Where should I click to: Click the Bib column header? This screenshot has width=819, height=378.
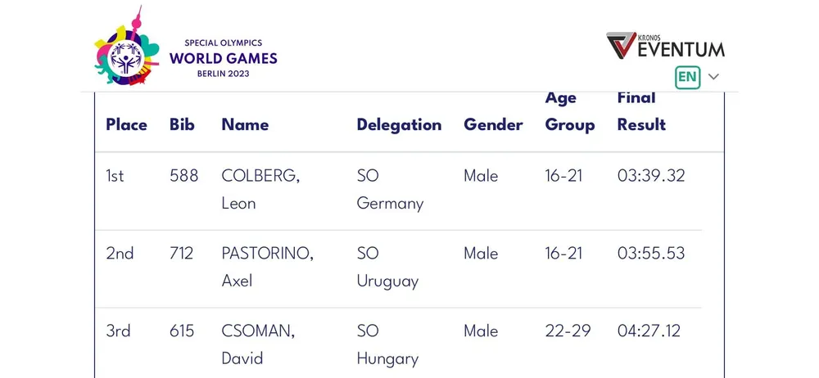tap(182, 124)
